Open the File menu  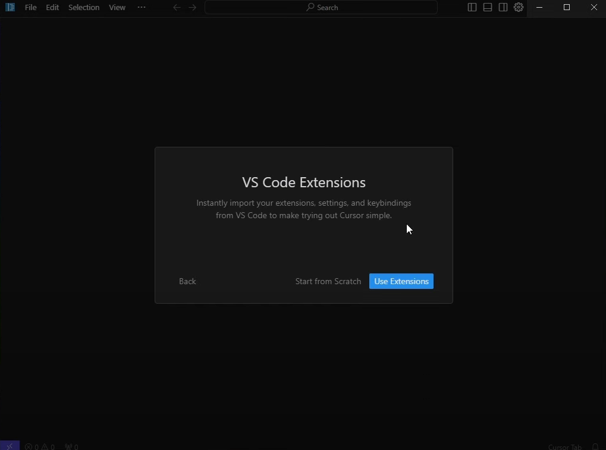(x=30, y=7)
